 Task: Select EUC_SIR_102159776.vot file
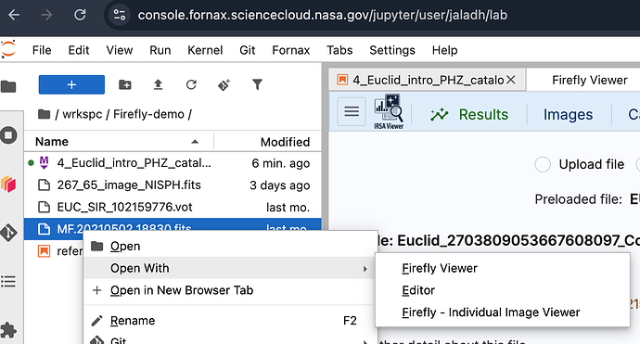click(173, 208)
